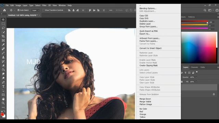
Task: Click the align top edges icon
Action: click(x=90, y=10)
